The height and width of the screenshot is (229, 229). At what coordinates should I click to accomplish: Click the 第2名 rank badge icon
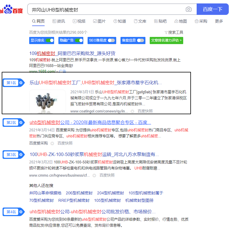(14, 123)
